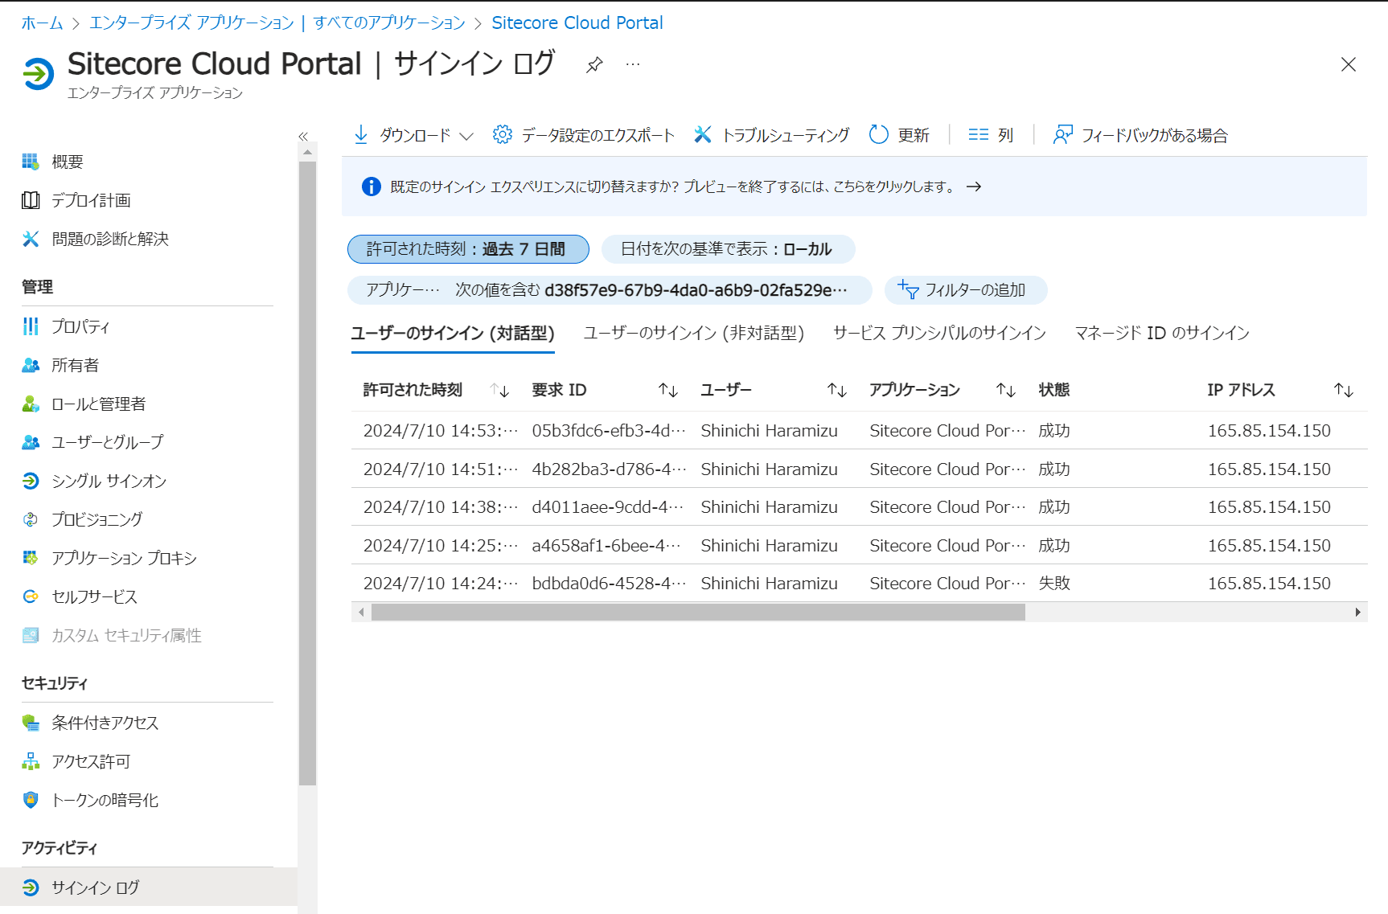Sort by ユーザー column
This screenshot has height=914, width=1388.
[836, 390]
